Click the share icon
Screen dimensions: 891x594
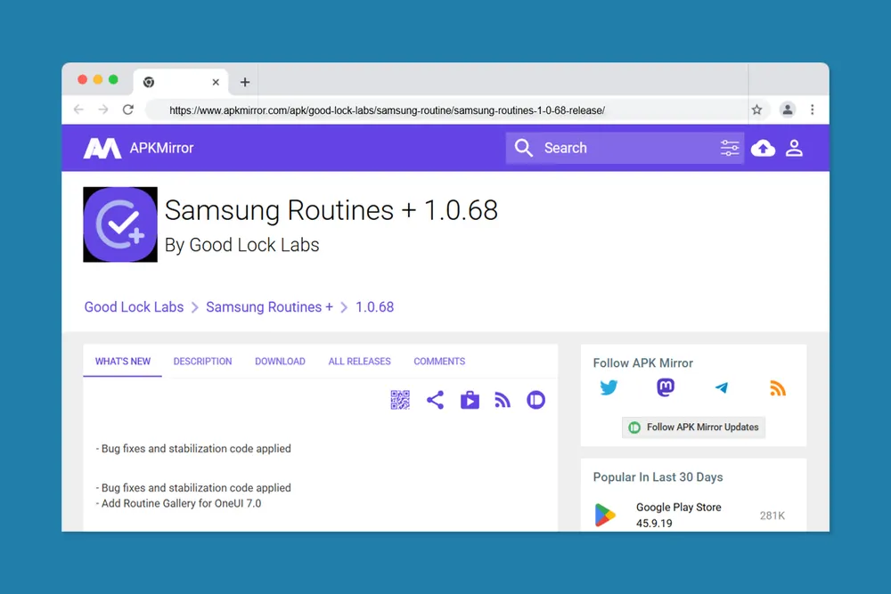[x=435, y=400]
